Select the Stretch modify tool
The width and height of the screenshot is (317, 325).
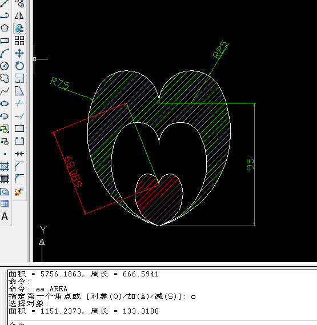pyautogui.click(x=19, y=91)
